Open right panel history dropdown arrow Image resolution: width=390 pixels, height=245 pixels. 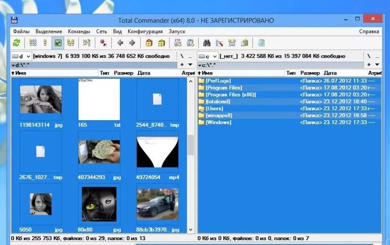tap(377, 65)
